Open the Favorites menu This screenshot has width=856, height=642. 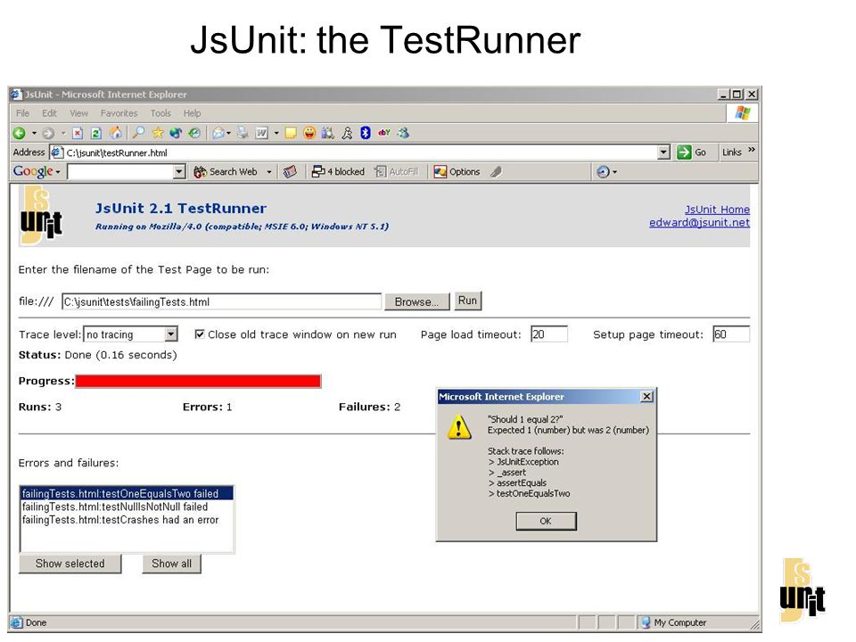[x=119, y=113]
